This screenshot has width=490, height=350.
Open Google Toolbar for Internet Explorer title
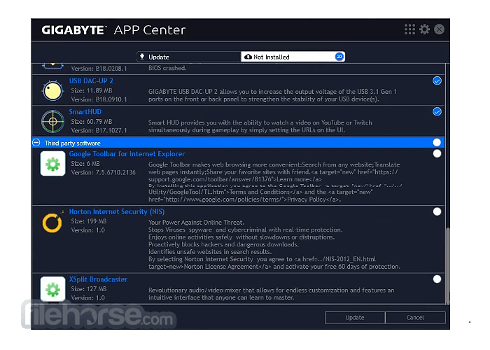tap(127, 154)
